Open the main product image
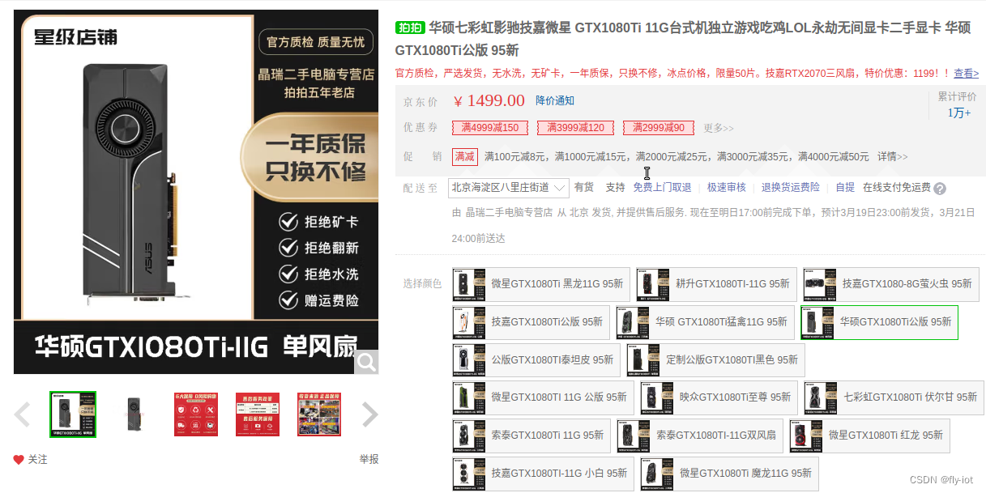The height and width of the screenshot is (493, 986). pos(196,192)
